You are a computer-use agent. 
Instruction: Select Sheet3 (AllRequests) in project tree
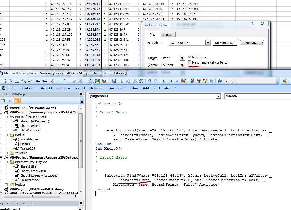(x=34, y=121)
